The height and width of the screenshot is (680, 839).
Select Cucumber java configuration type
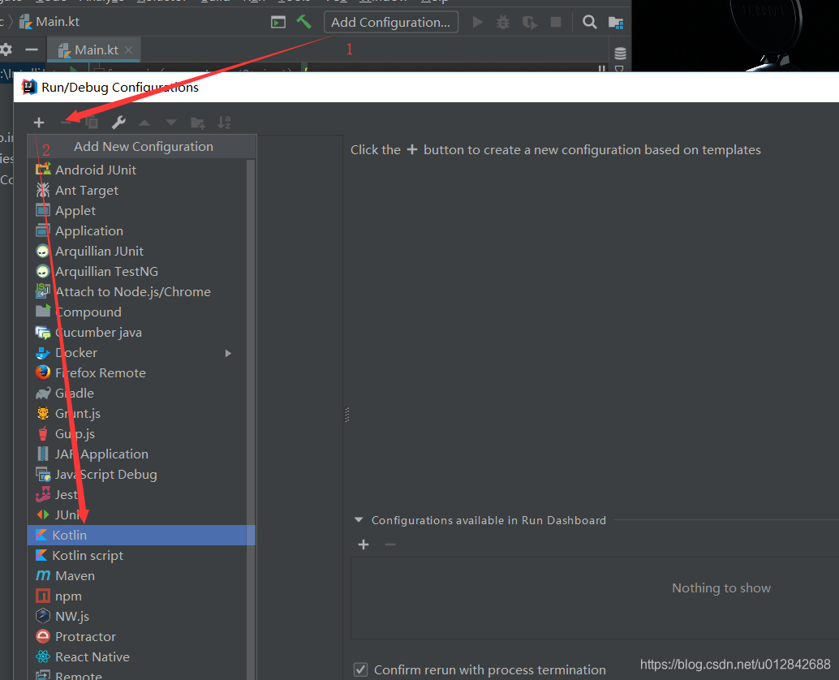point(138,332)
